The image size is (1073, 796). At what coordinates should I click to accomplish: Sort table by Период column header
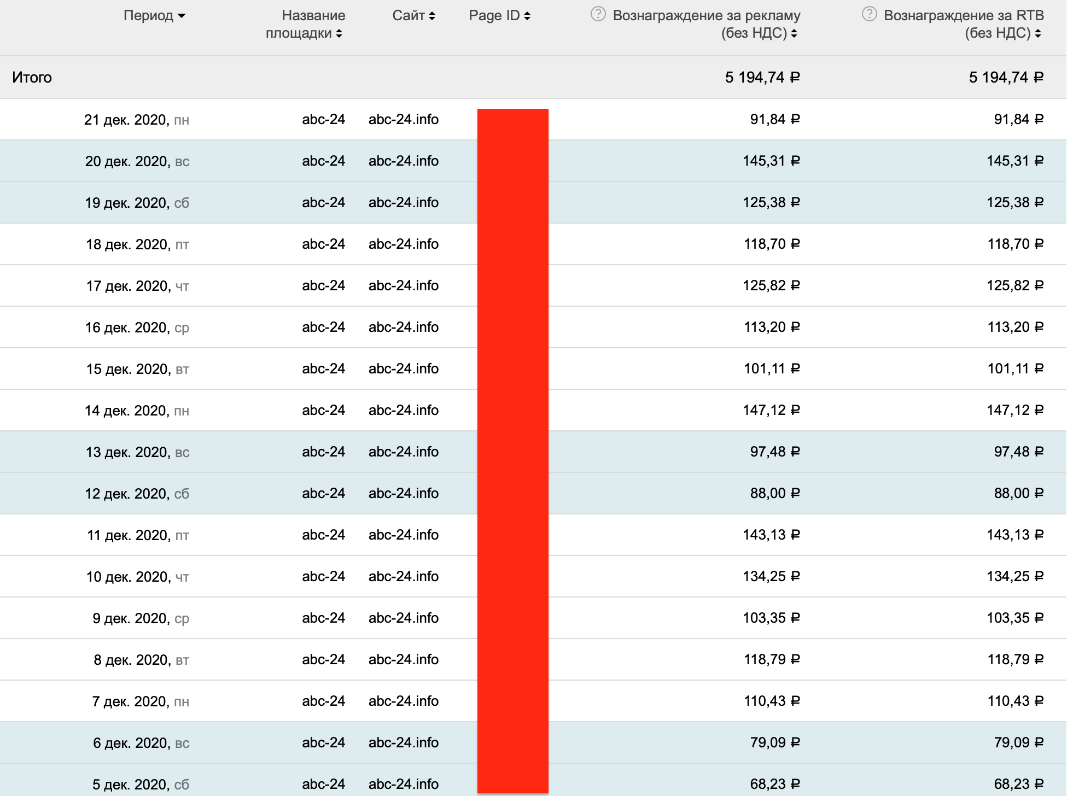point(148,15)
